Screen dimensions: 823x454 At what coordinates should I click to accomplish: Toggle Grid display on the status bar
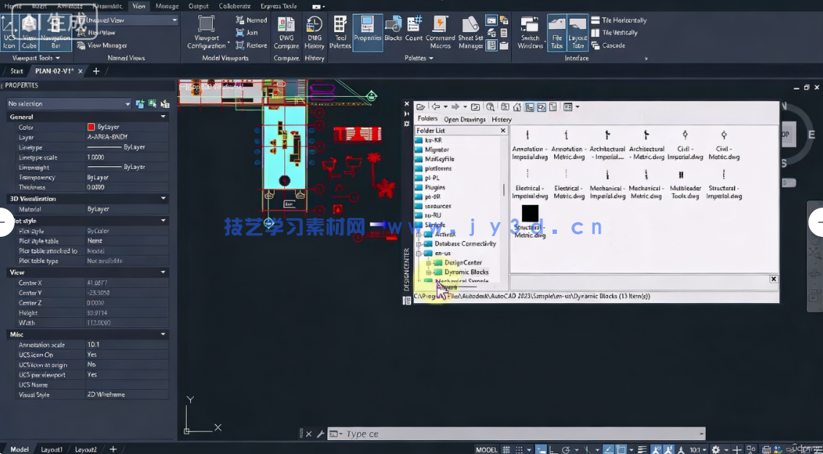pos(505,449)
